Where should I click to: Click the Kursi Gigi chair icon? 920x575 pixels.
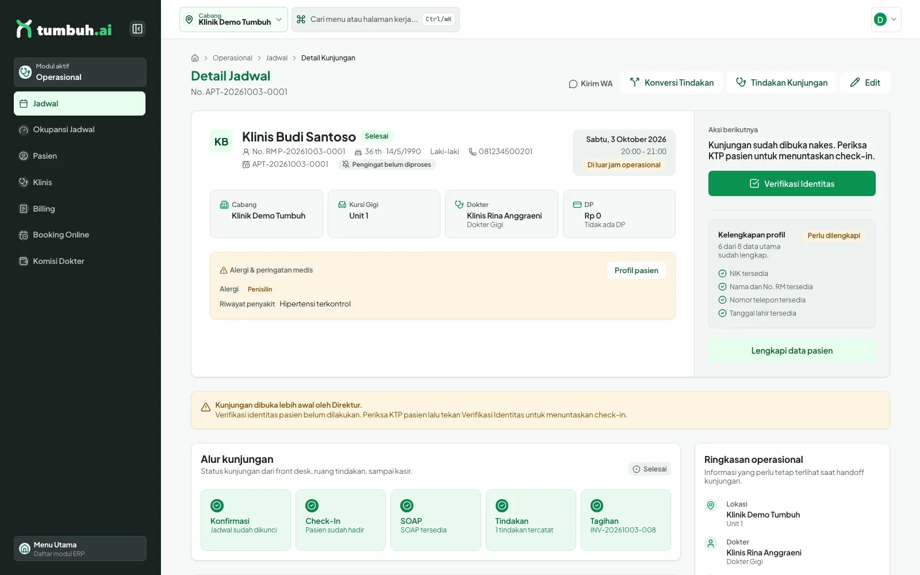(x=342, y=205)
